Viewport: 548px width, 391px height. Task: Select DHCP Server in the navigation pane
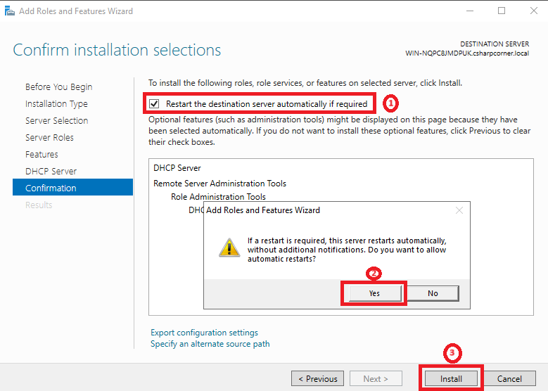(51, 172)
